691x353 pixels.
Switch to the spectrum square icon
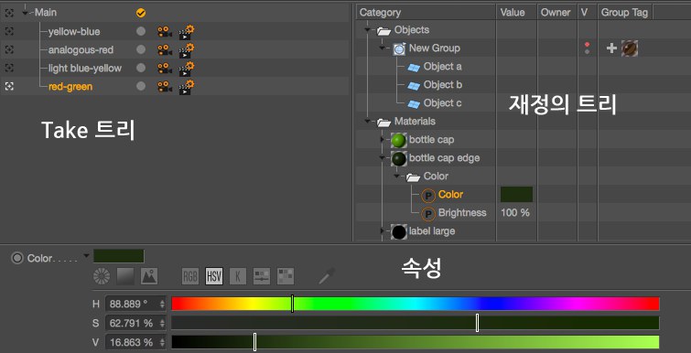(125, 276)
